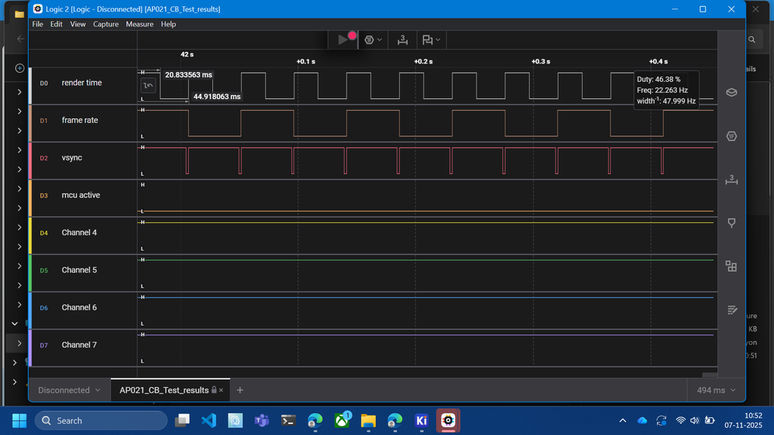The height and width of the screenshot is (435, 774).
Task: Show hidden system tray icons
Action: (x=622, y=421)
